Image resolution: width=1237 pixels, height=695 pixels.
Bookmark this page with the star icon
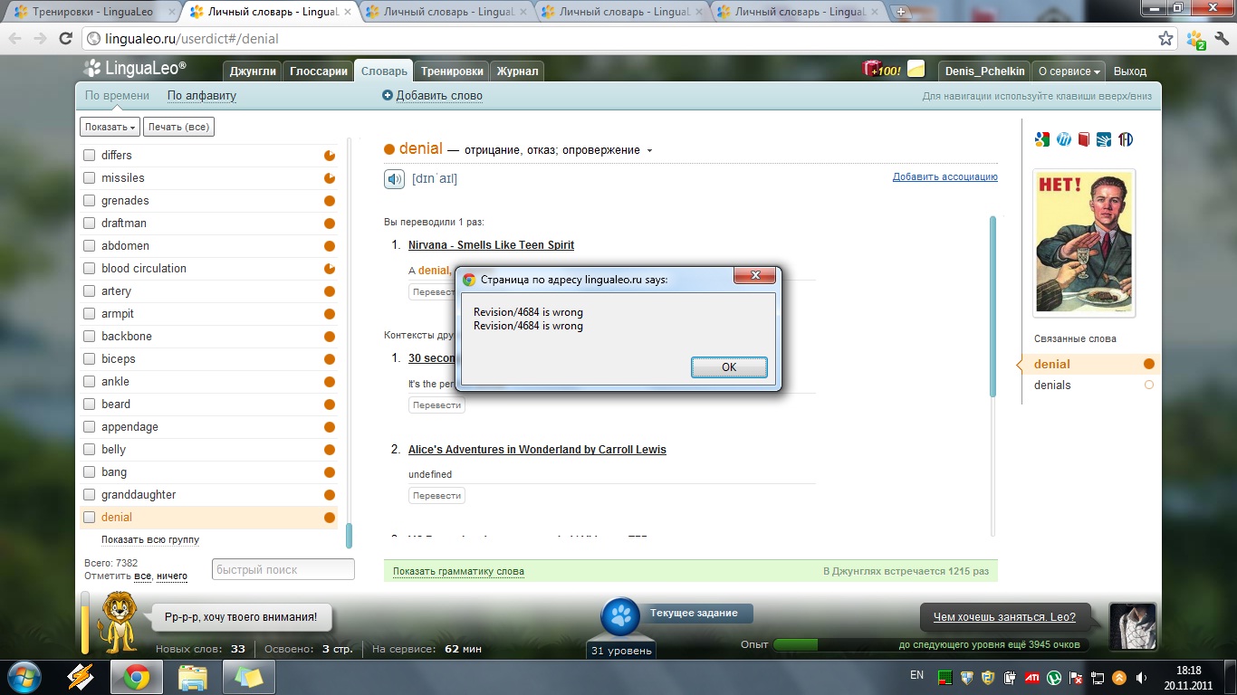(1165, 39)
